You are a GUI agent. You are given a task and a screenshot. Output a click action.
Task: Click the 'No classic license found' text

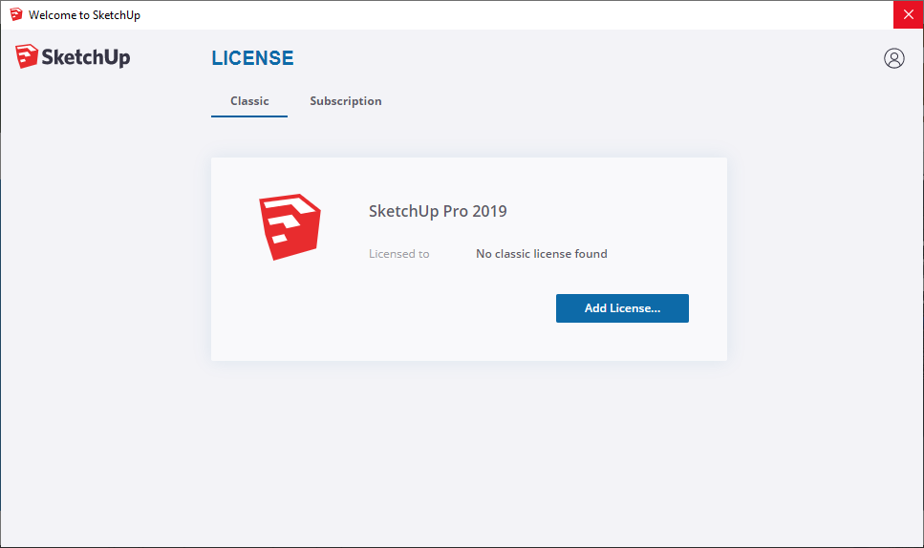click(x=542, y=254)
